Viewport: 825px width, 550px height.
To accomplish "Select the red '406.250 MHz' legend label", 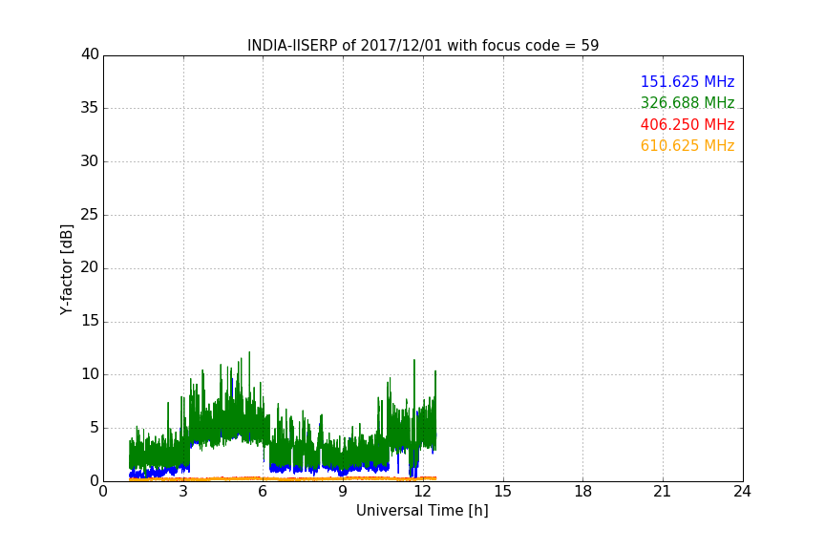I will [687, 125].
